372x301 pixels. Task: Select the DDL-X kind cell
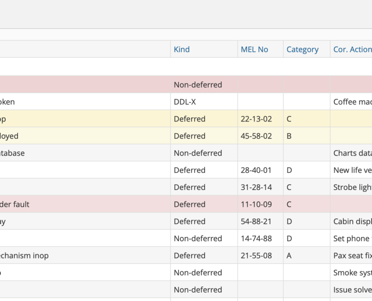(184, 102)
